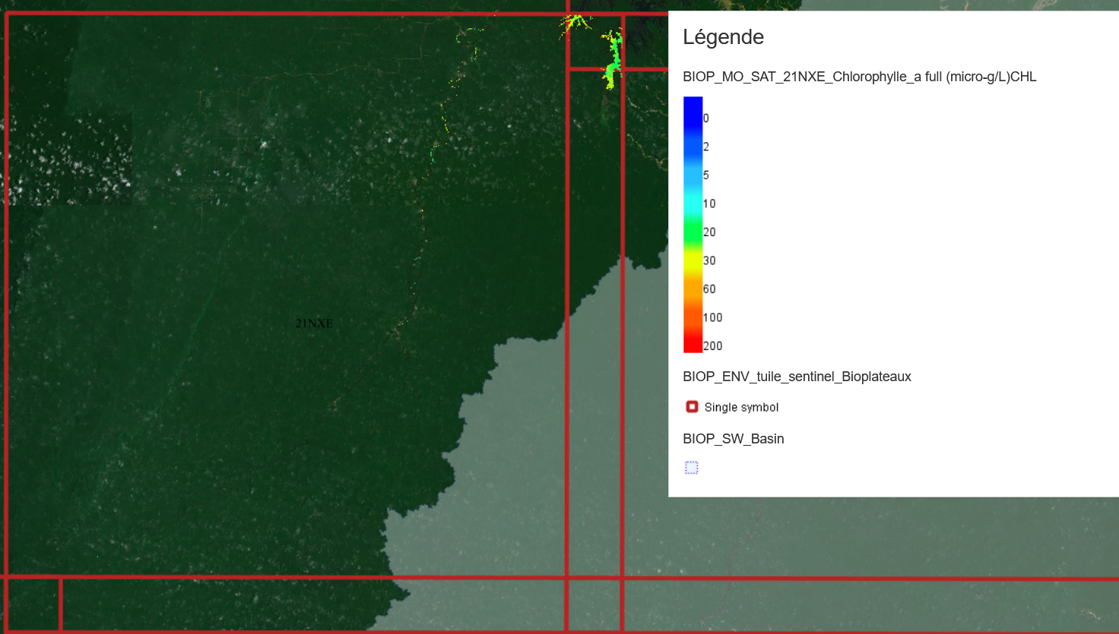Click the 0 value legend label
1119x634 pixels.
click(706, 118)
